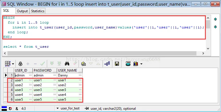Click the floppy disk save results icon
This screenshot has width=221, height=112.
pyautogui.click(x=117, y=64)
